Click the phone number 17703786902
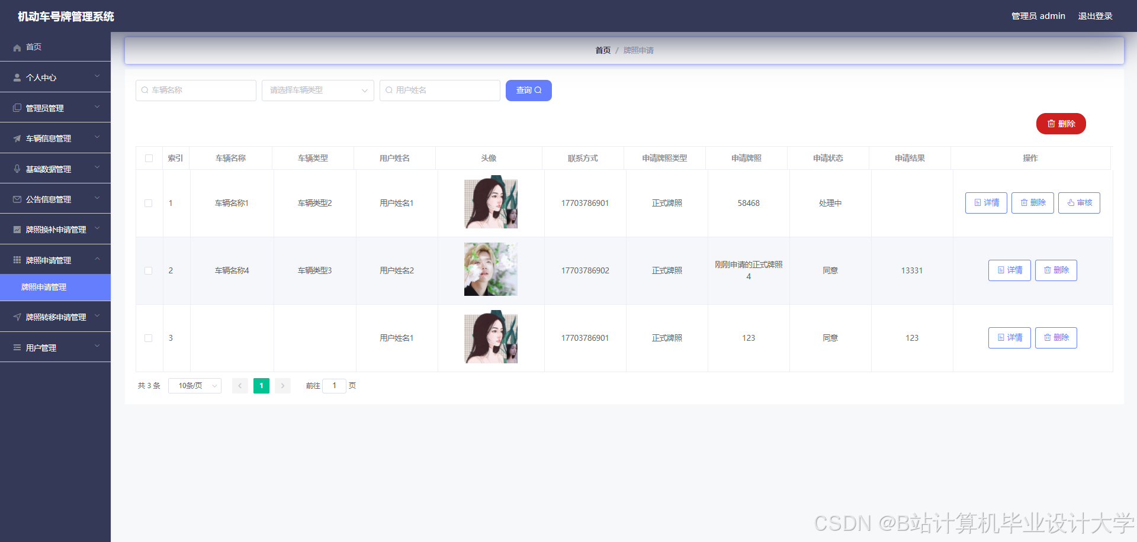The height and width of the screenshot is (542, 1137). 585,270
